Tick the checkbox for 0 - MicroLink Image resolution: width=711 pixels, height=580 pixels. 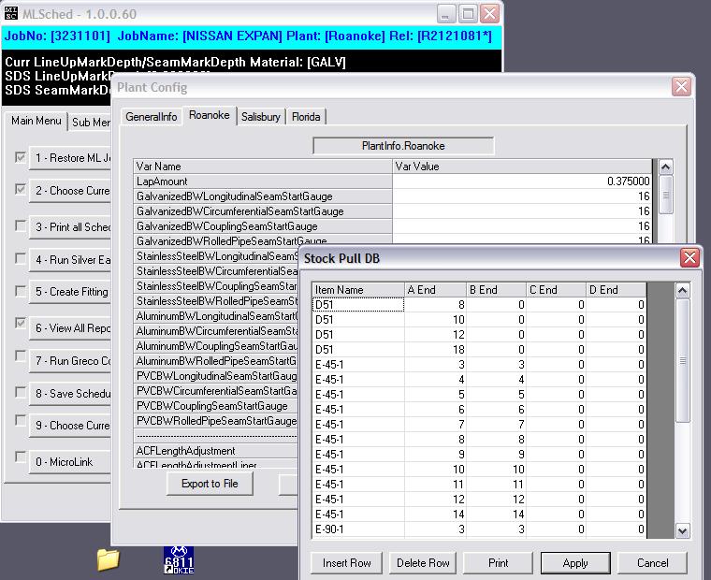[x=21, y=457]
